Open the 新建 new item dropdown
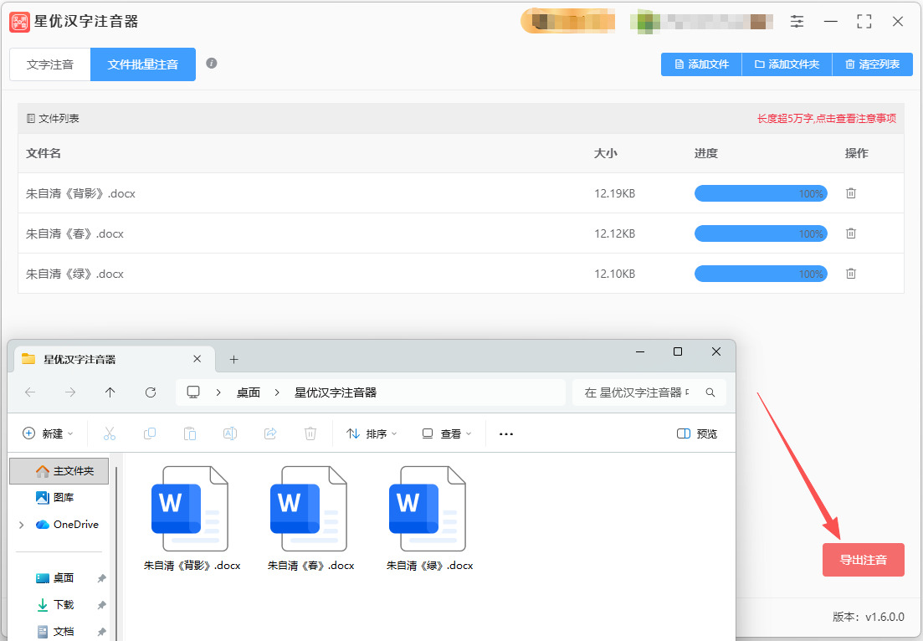923x641 pixels. click(x=48, y=433)
